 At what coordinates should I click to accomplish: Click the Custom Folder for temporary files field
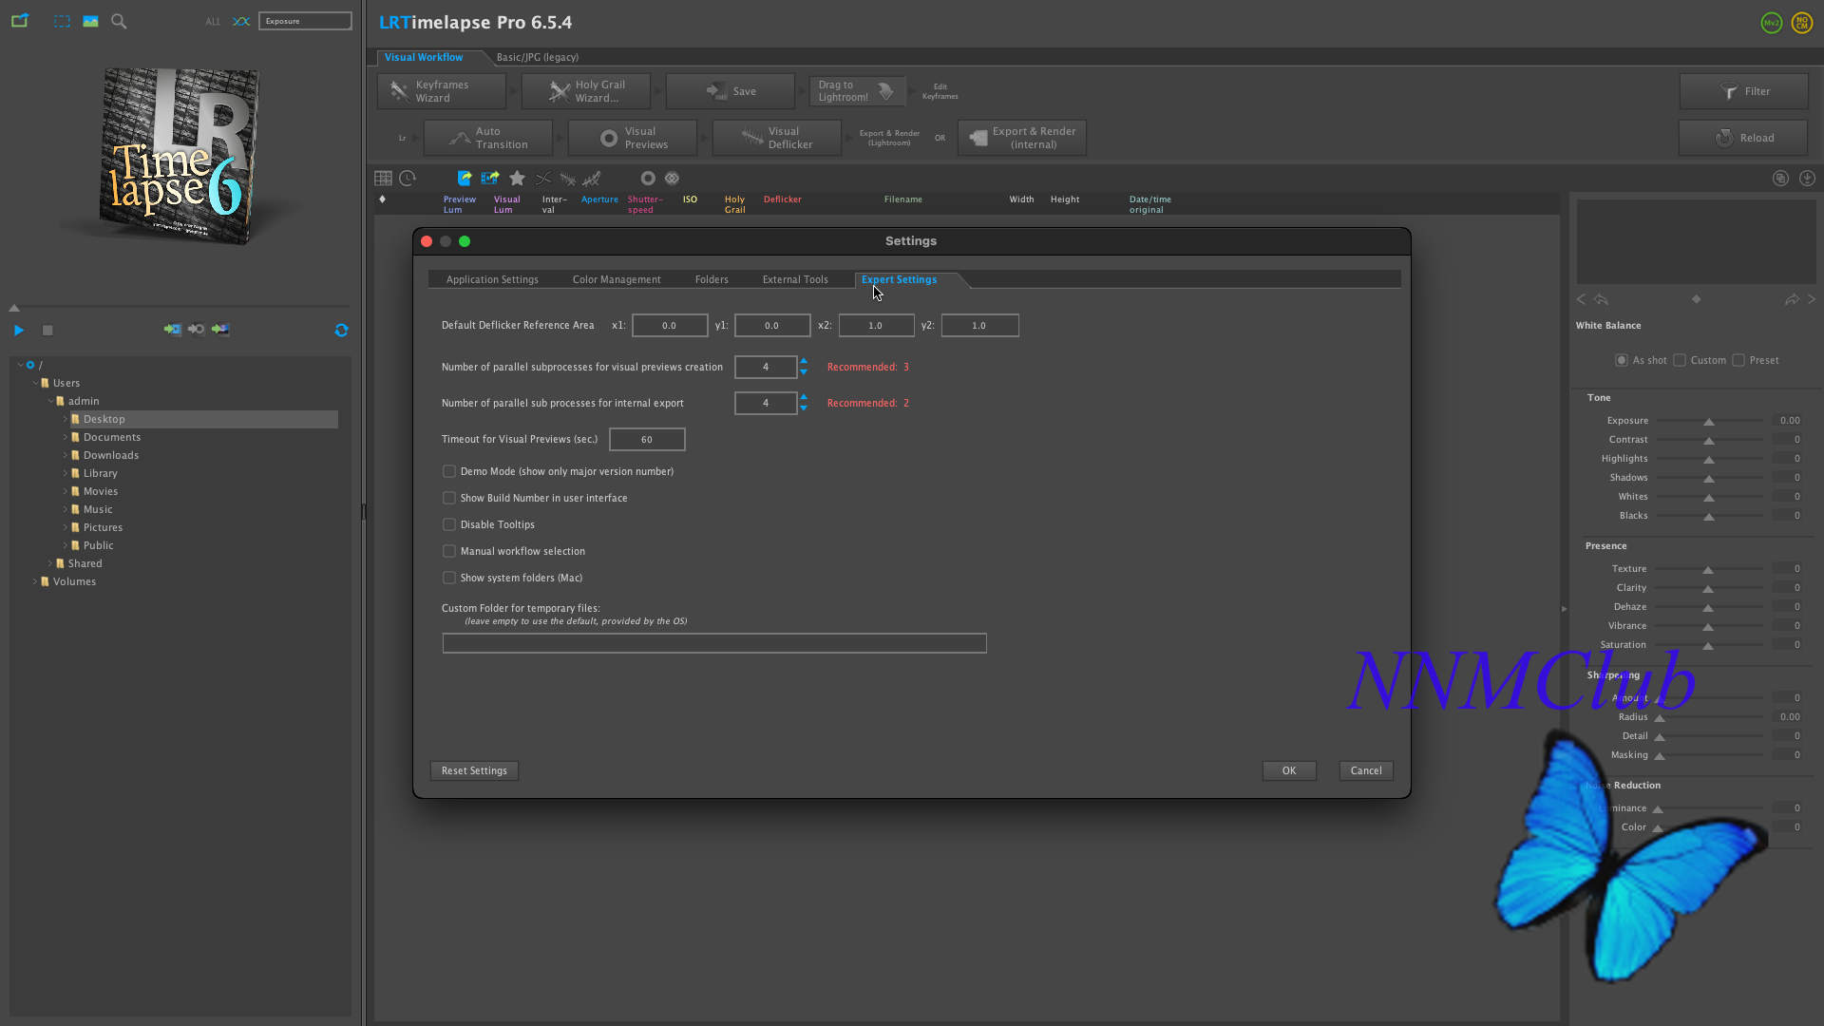[714, 643]
